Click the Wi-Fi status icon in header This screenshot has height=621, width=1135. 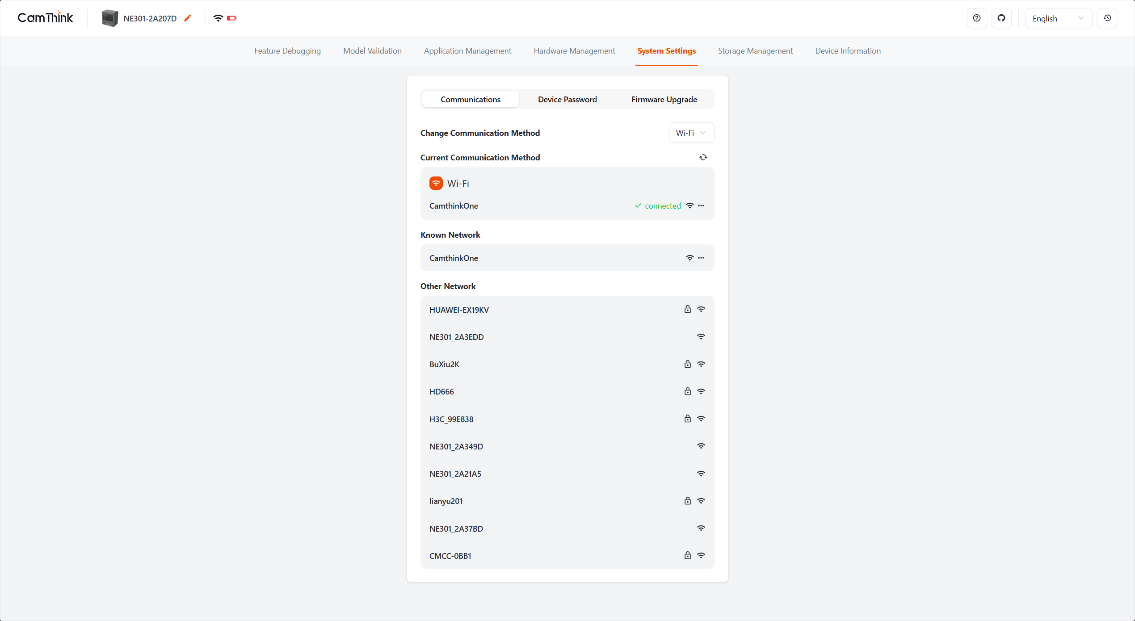pyautogui.click(x=218, y=18)
